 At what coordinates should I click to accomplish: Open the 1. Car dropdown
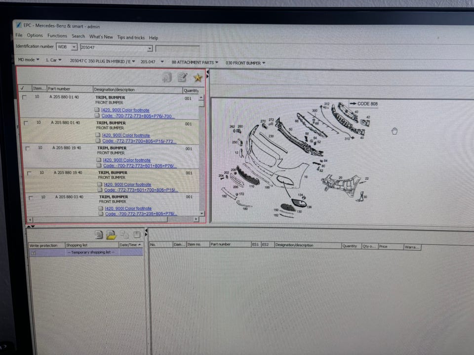point(53,60)
